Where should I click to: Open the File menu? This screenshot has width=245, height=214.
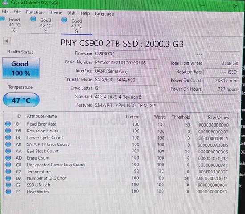pyautogui.click(x=5, y=12)
